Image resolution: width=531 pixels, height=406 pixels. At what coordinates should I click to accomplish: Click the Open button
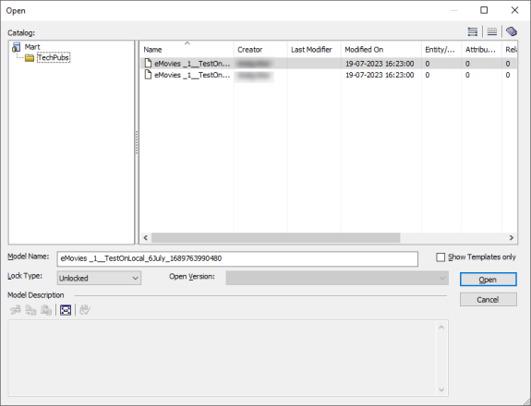point(488,280)
